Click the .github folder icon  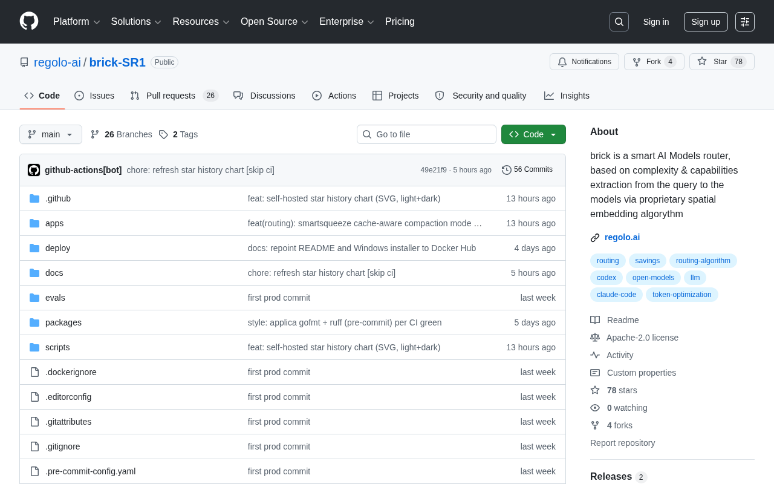click(x=34, y=198)
